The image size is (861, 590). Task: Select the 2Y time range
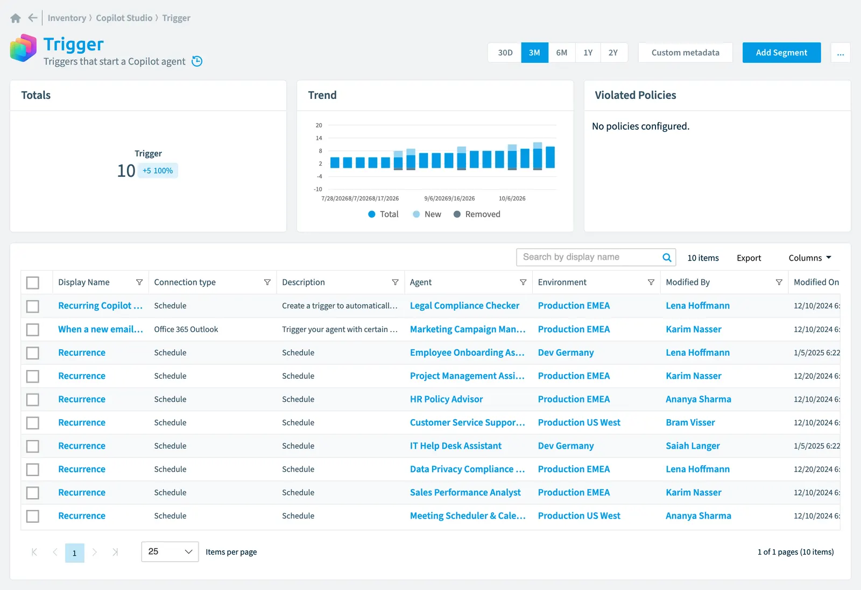pyautogui.click(x=613, y=53)
